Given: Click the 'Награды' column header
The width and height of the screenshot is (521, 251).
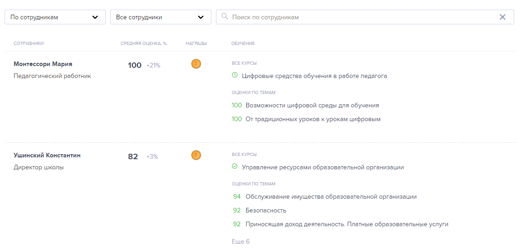Looking at the screenshot, I should (196, 44).
